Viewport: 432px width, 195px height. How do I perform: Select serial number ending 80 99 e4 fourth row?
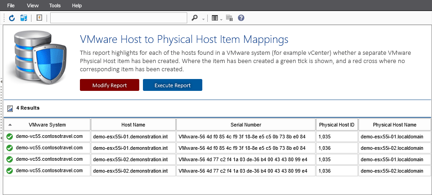(243, 171)
